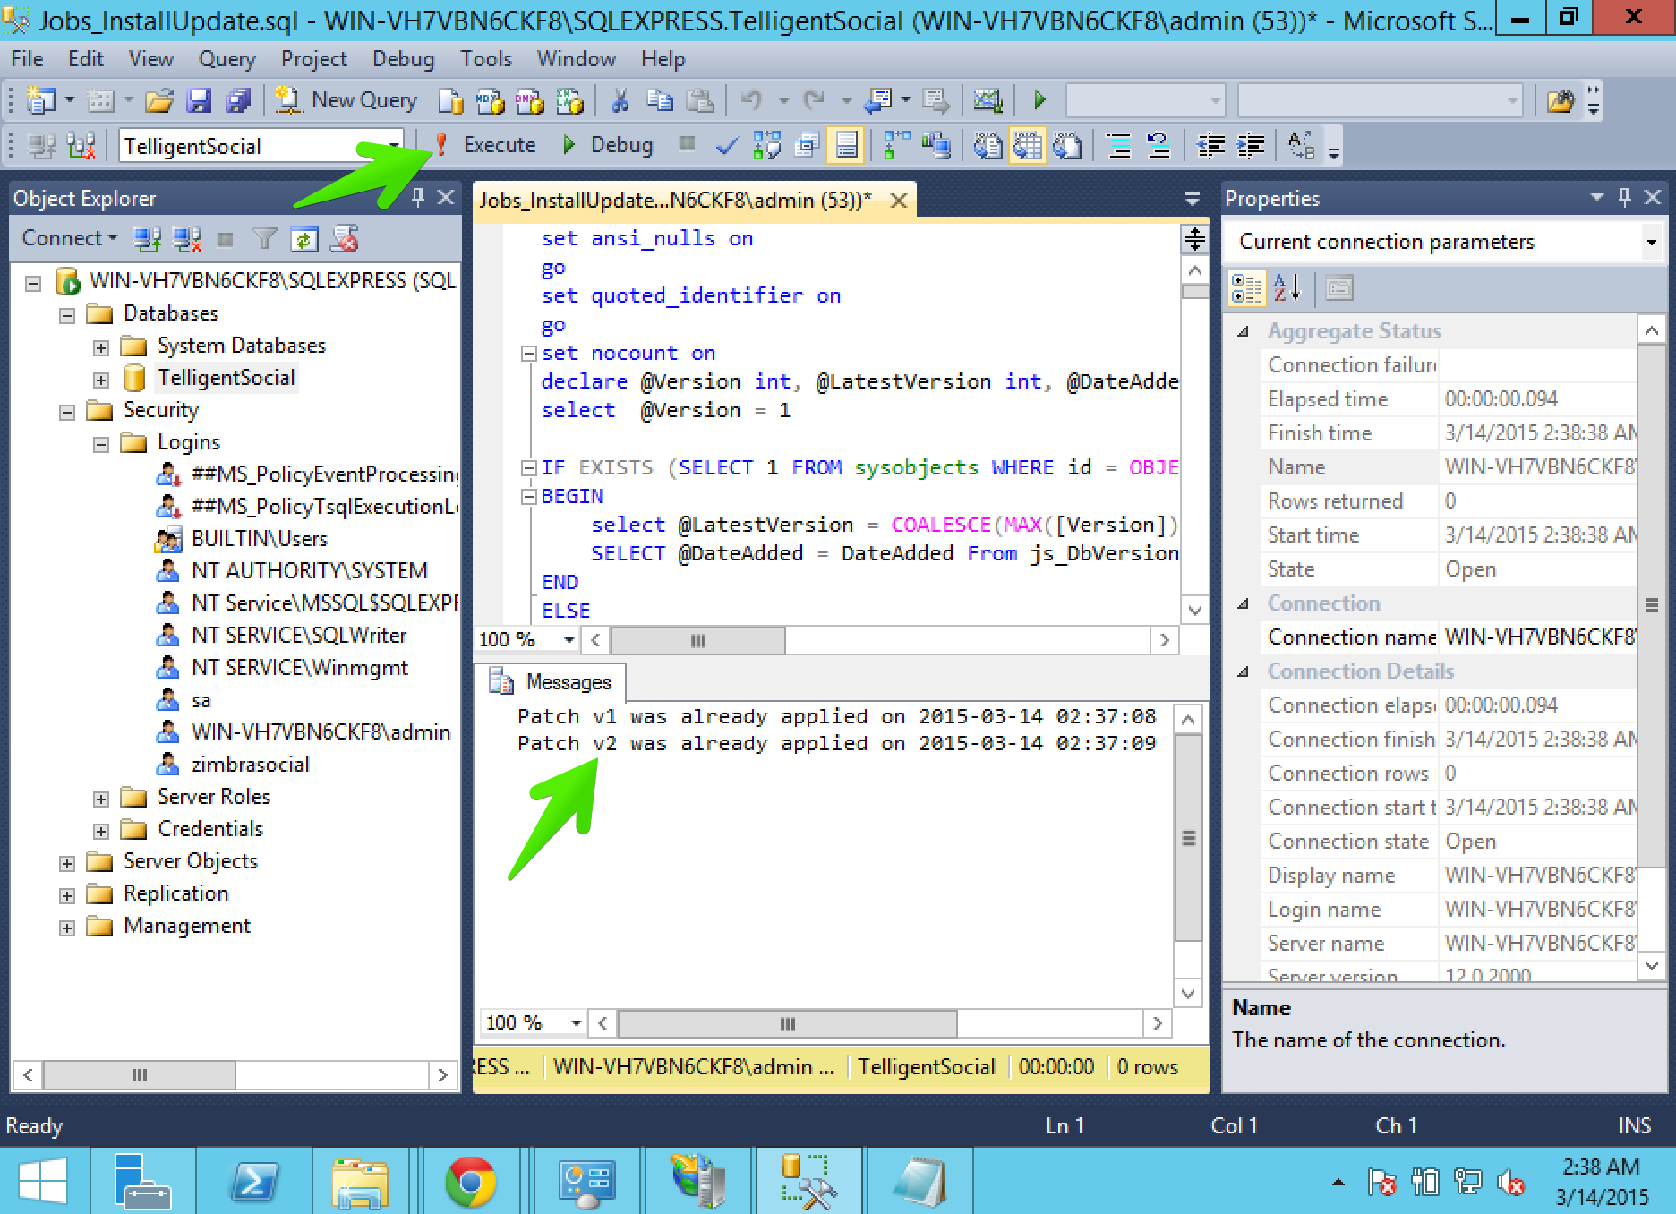1676x1214 pixels.
Task: Click the Paste clipboard icon
Action: tap(699, 100)
